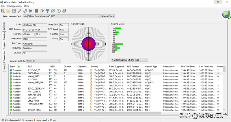Click the save (floppy disk) toolbar icon
The image size is (231, 122).
point(3,11)
